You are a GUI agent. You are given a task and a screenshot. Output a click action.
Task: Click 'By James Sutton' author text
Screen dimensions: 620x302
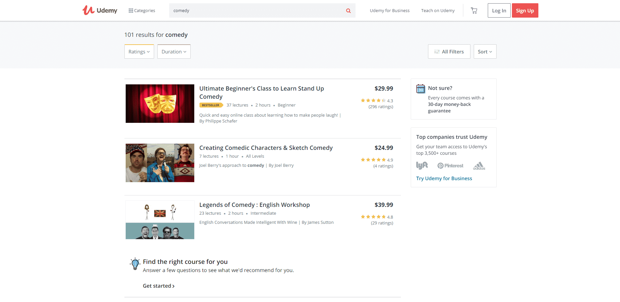[x=317, y=223]
